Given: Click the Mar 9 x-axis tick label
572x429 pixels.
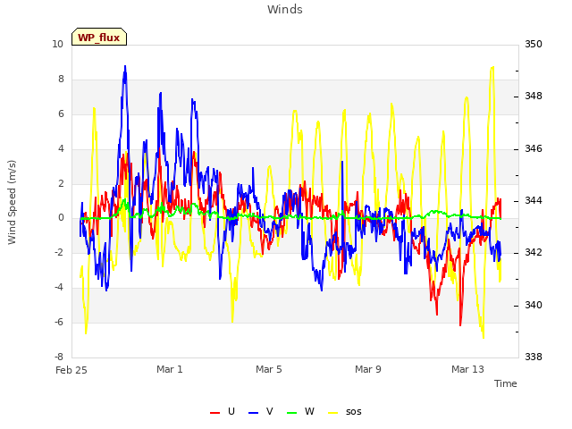Looking at the screenshot, I should click(368, 369).
